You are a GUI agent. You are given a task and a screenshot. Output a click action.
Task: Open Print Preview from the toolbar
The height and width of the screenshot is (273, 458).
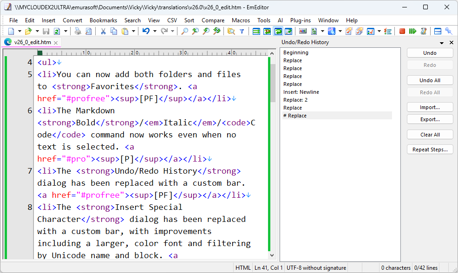click(89, 31)
